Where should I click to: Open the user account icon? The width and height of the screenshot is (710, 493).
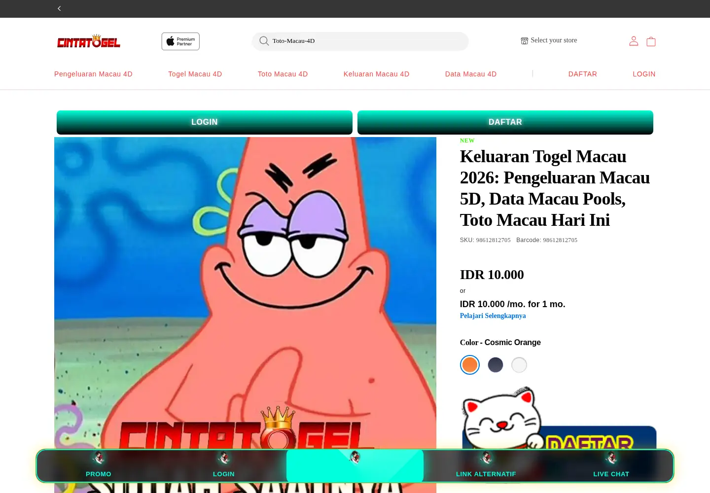click(x=634, y=41)
